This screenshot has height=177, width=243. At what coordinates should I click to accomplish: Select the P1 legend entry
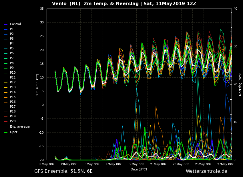click(x=12, y=29)
